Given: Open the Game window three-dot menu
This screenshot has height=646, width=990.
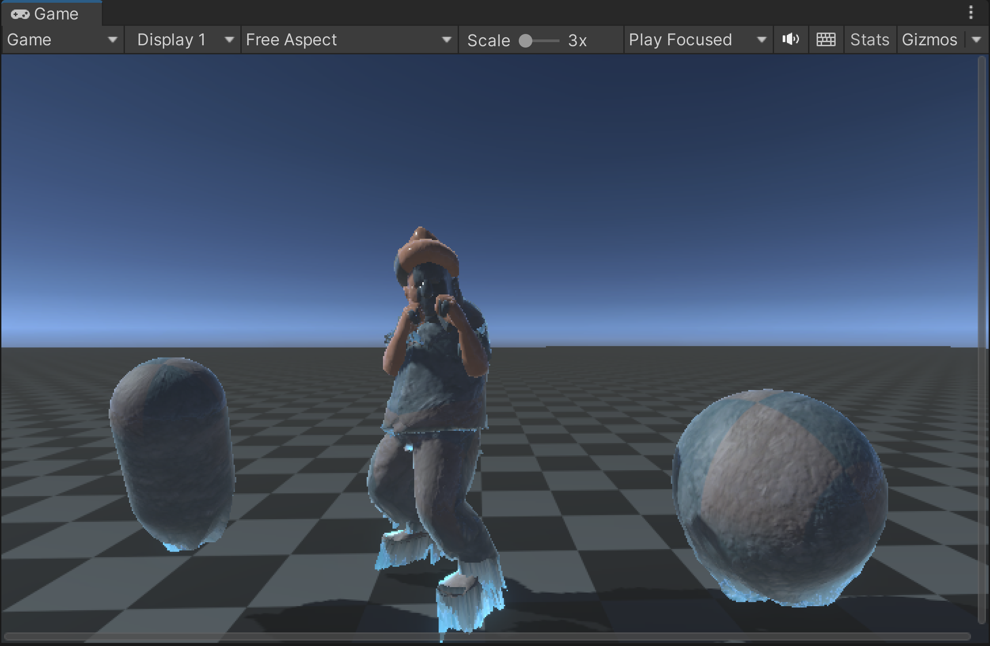Looking at the screenshot, I should pyautogui.click(x=971, y=12).
